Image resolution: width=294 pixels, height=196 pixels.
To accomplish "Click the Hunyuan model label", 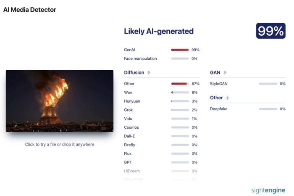I will tap(132, 101).
